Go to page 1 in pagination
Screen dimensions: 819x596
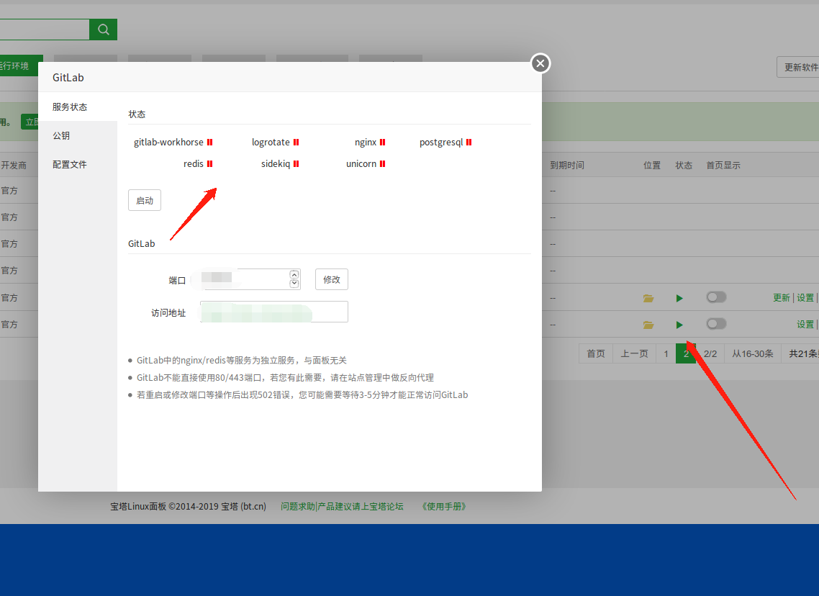[x=666, y=353]
